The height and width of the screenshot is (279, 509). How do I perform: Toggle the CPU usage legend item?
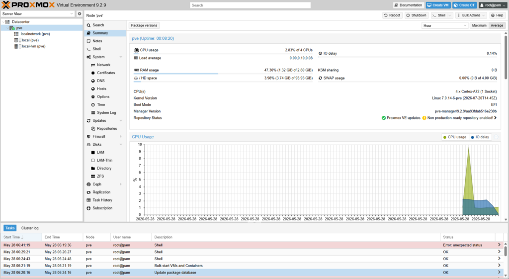[454, 137]
